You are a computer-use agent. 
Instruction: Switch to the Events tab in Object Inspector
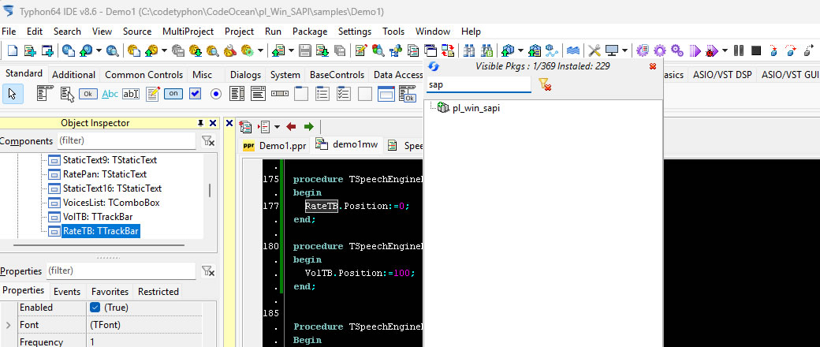(x=67, y=292)
